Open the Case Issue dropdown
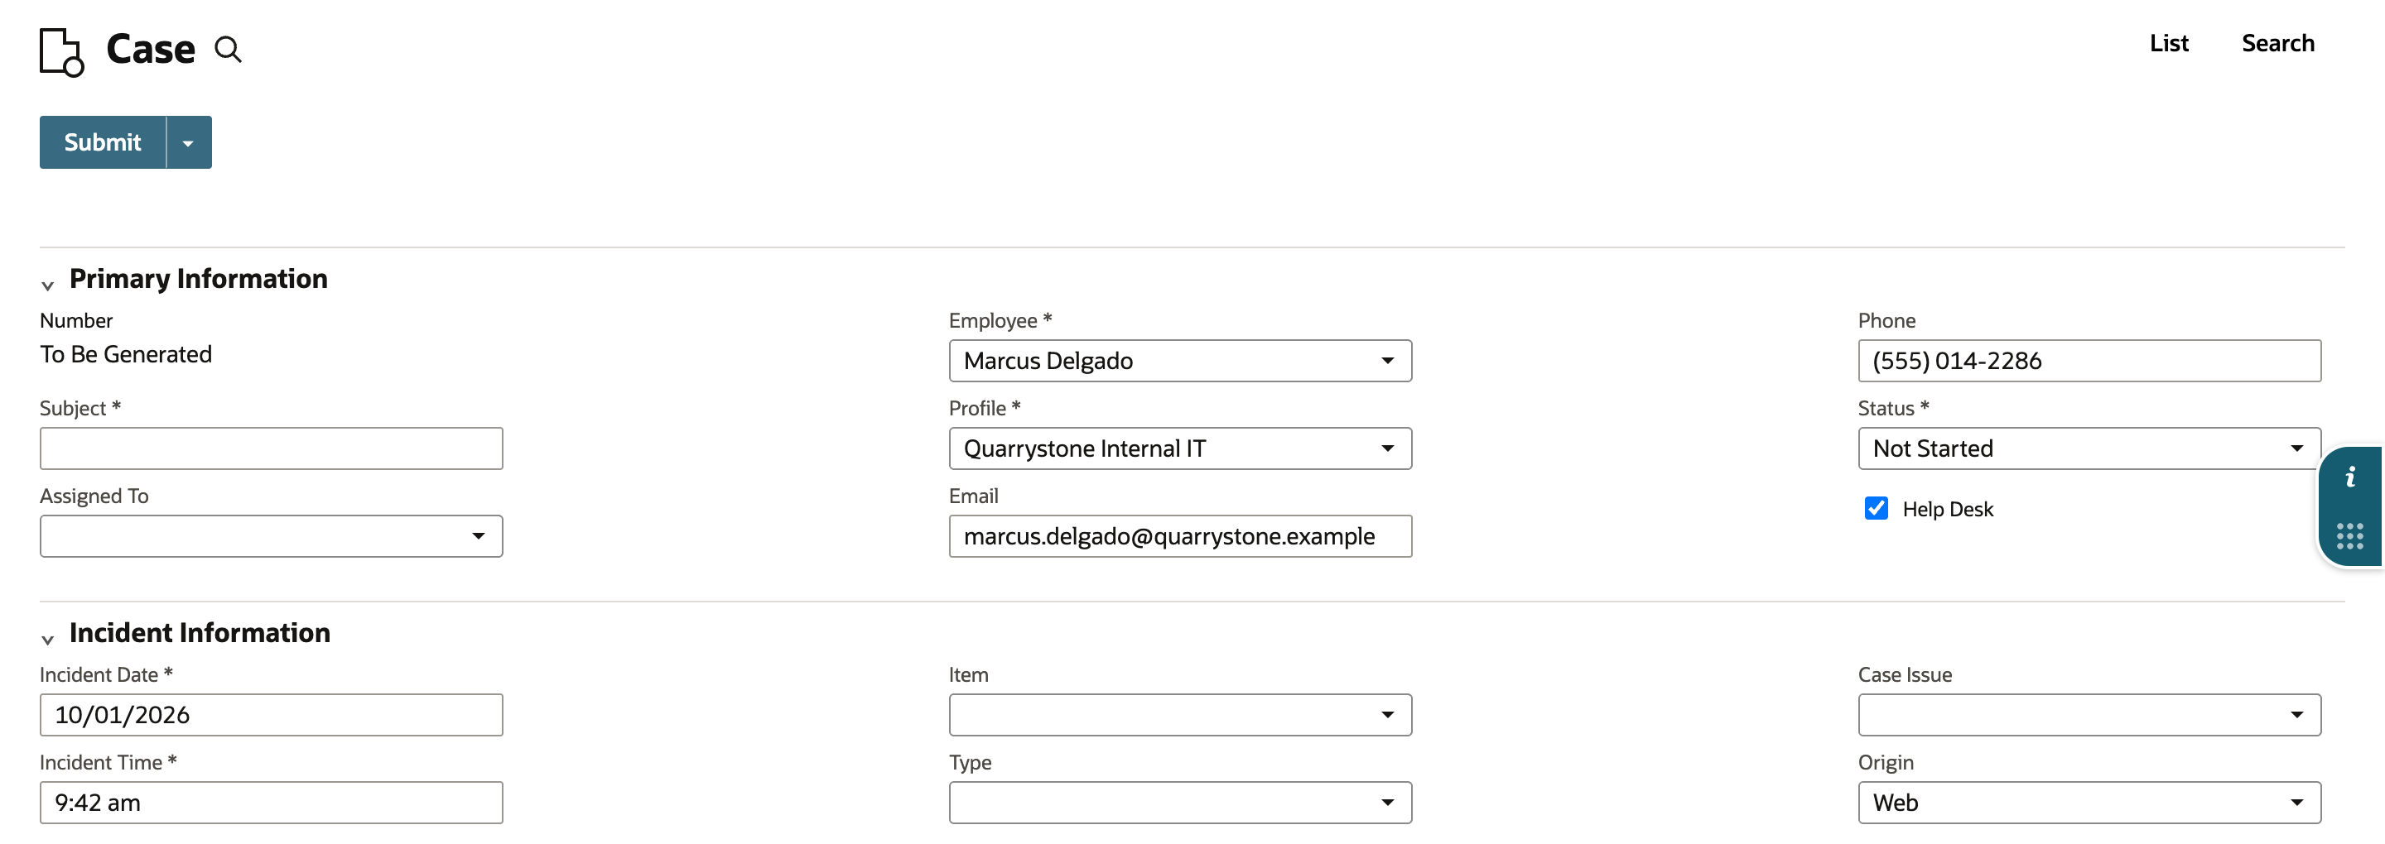Image resolution: width=2385 pixels, height=844 pixels. pyautogui.click(x=2089, y=716)
